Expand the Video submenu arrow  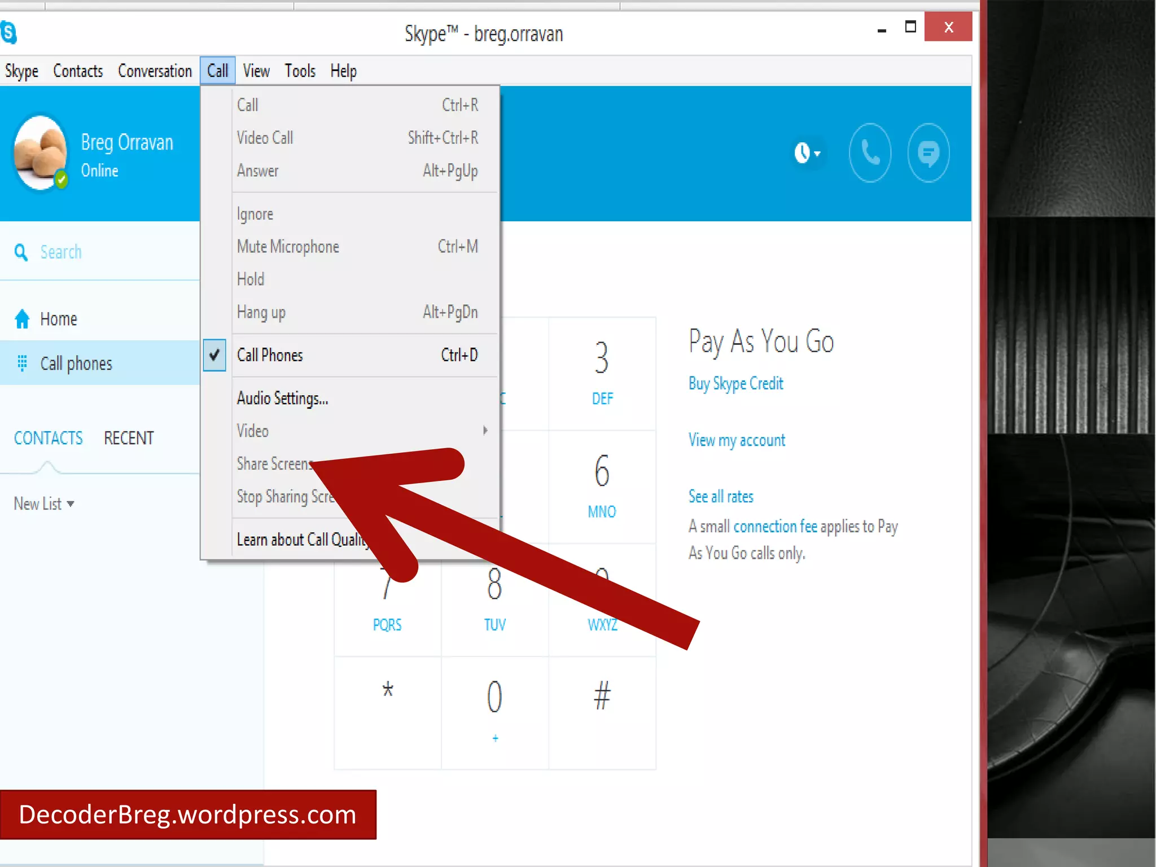coord(485,431)
